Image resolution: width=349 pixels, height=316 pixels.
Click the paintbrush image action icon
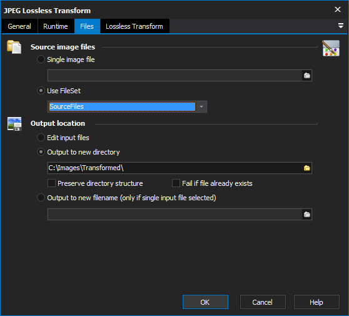click(331, 48)
